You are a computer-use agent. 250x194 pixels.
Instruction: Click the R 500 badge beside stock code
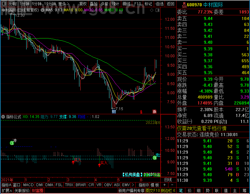pos(184,5)
